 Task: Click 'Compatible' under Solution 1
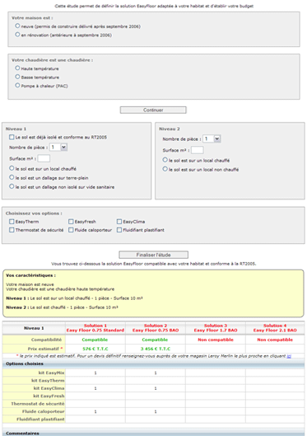click(95, 340)
